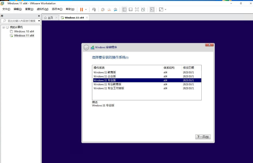Screen dimensions: 253x163
Task: Select Windows 11 企业版 edition
Action: (147, 76)
